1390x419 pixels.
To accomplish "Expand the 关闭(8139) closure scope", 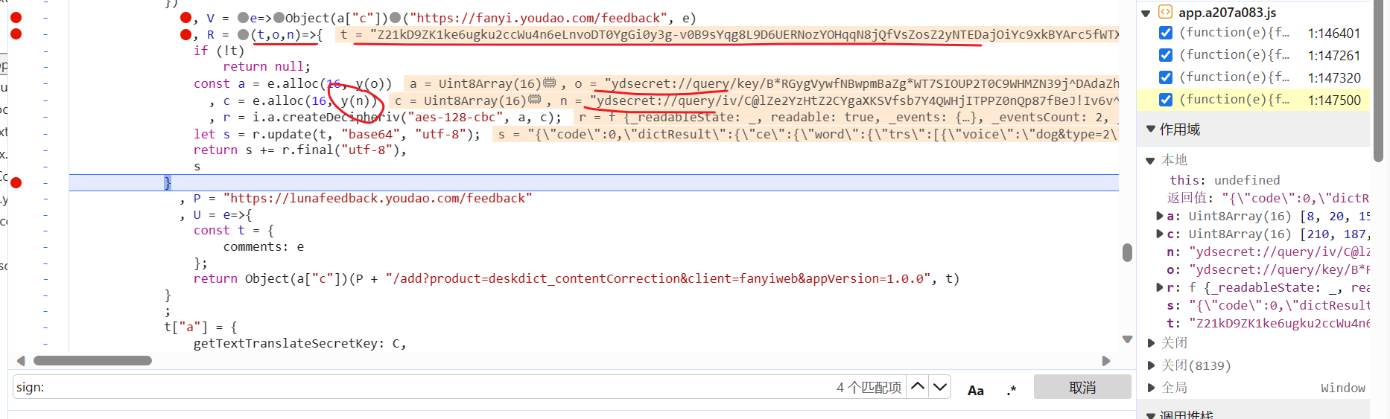I will [1151, 365].
